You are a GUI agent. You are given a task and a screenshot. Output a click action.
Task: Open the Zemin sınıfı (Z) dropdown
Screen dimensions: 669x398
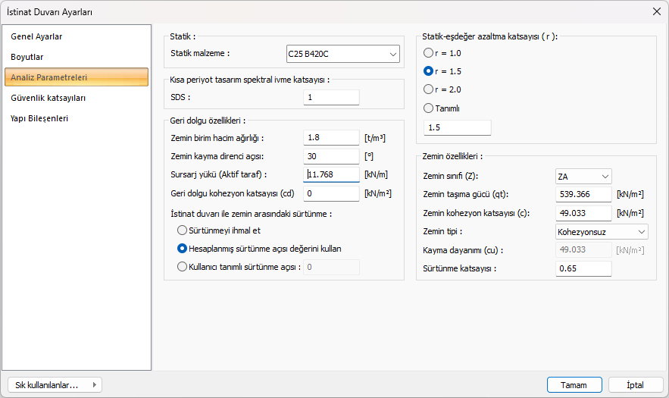click(x=583, y=177)
